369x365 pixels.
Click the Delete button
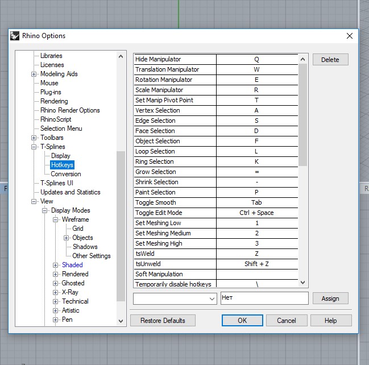pos(330,60)
